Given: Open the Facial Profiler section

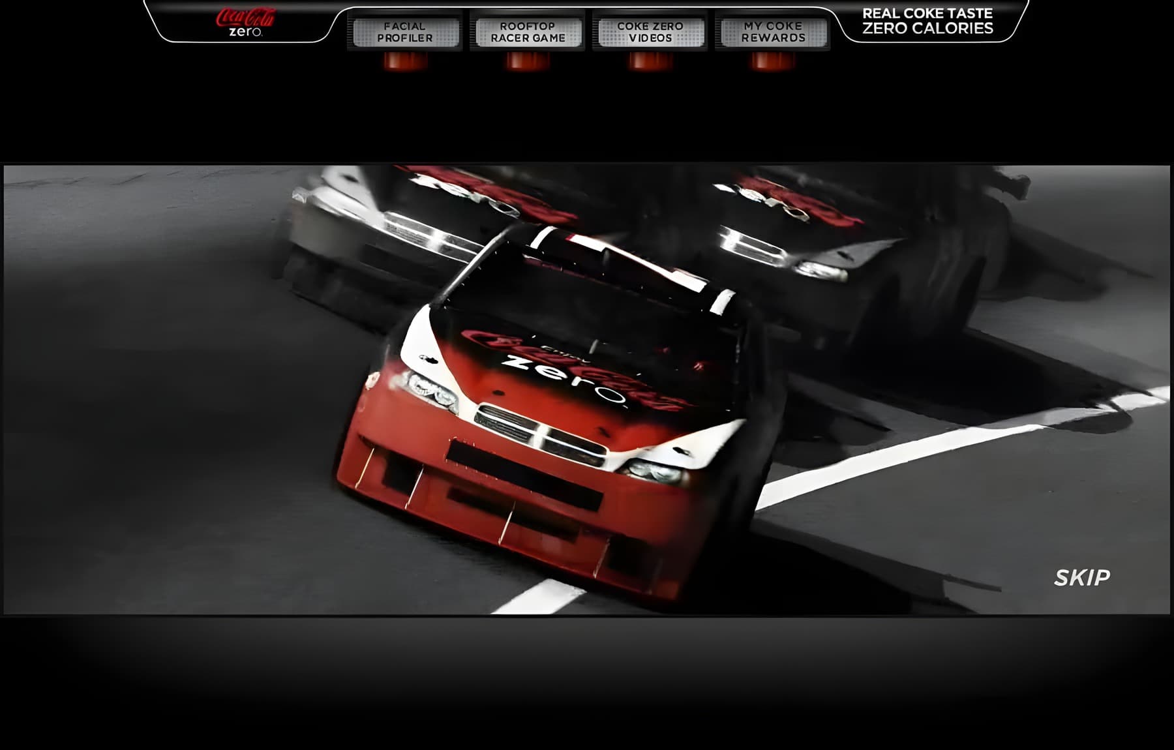Looking at the screenshot, I should click(x=404, y=32).
